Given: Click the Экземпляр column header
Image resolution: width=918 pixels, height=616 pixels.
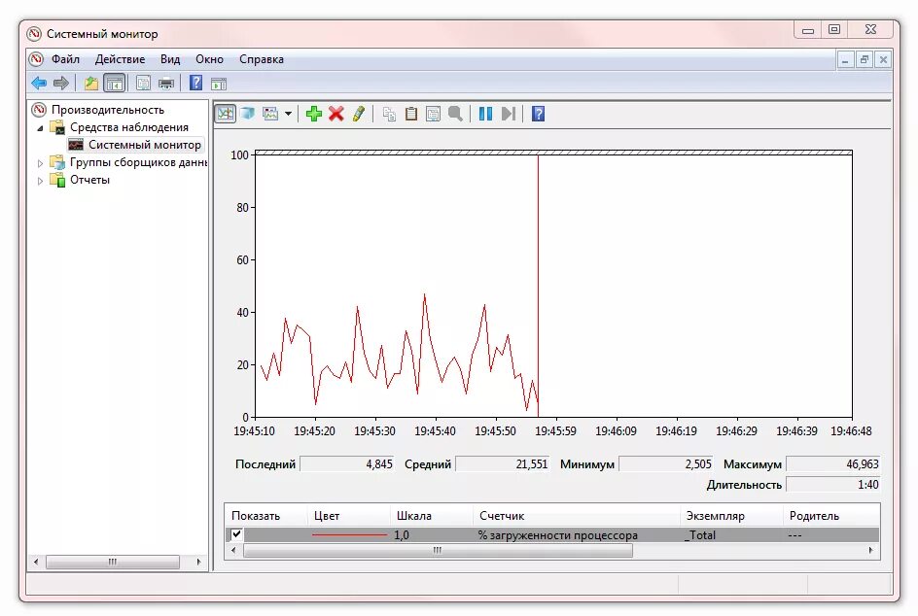Looking at the screenshot, I should point(730,515).
